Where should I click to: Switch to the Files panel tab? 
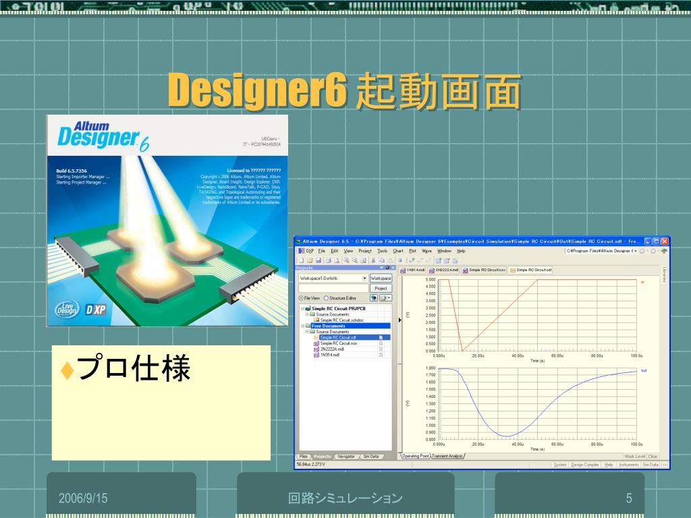(304, 457)
